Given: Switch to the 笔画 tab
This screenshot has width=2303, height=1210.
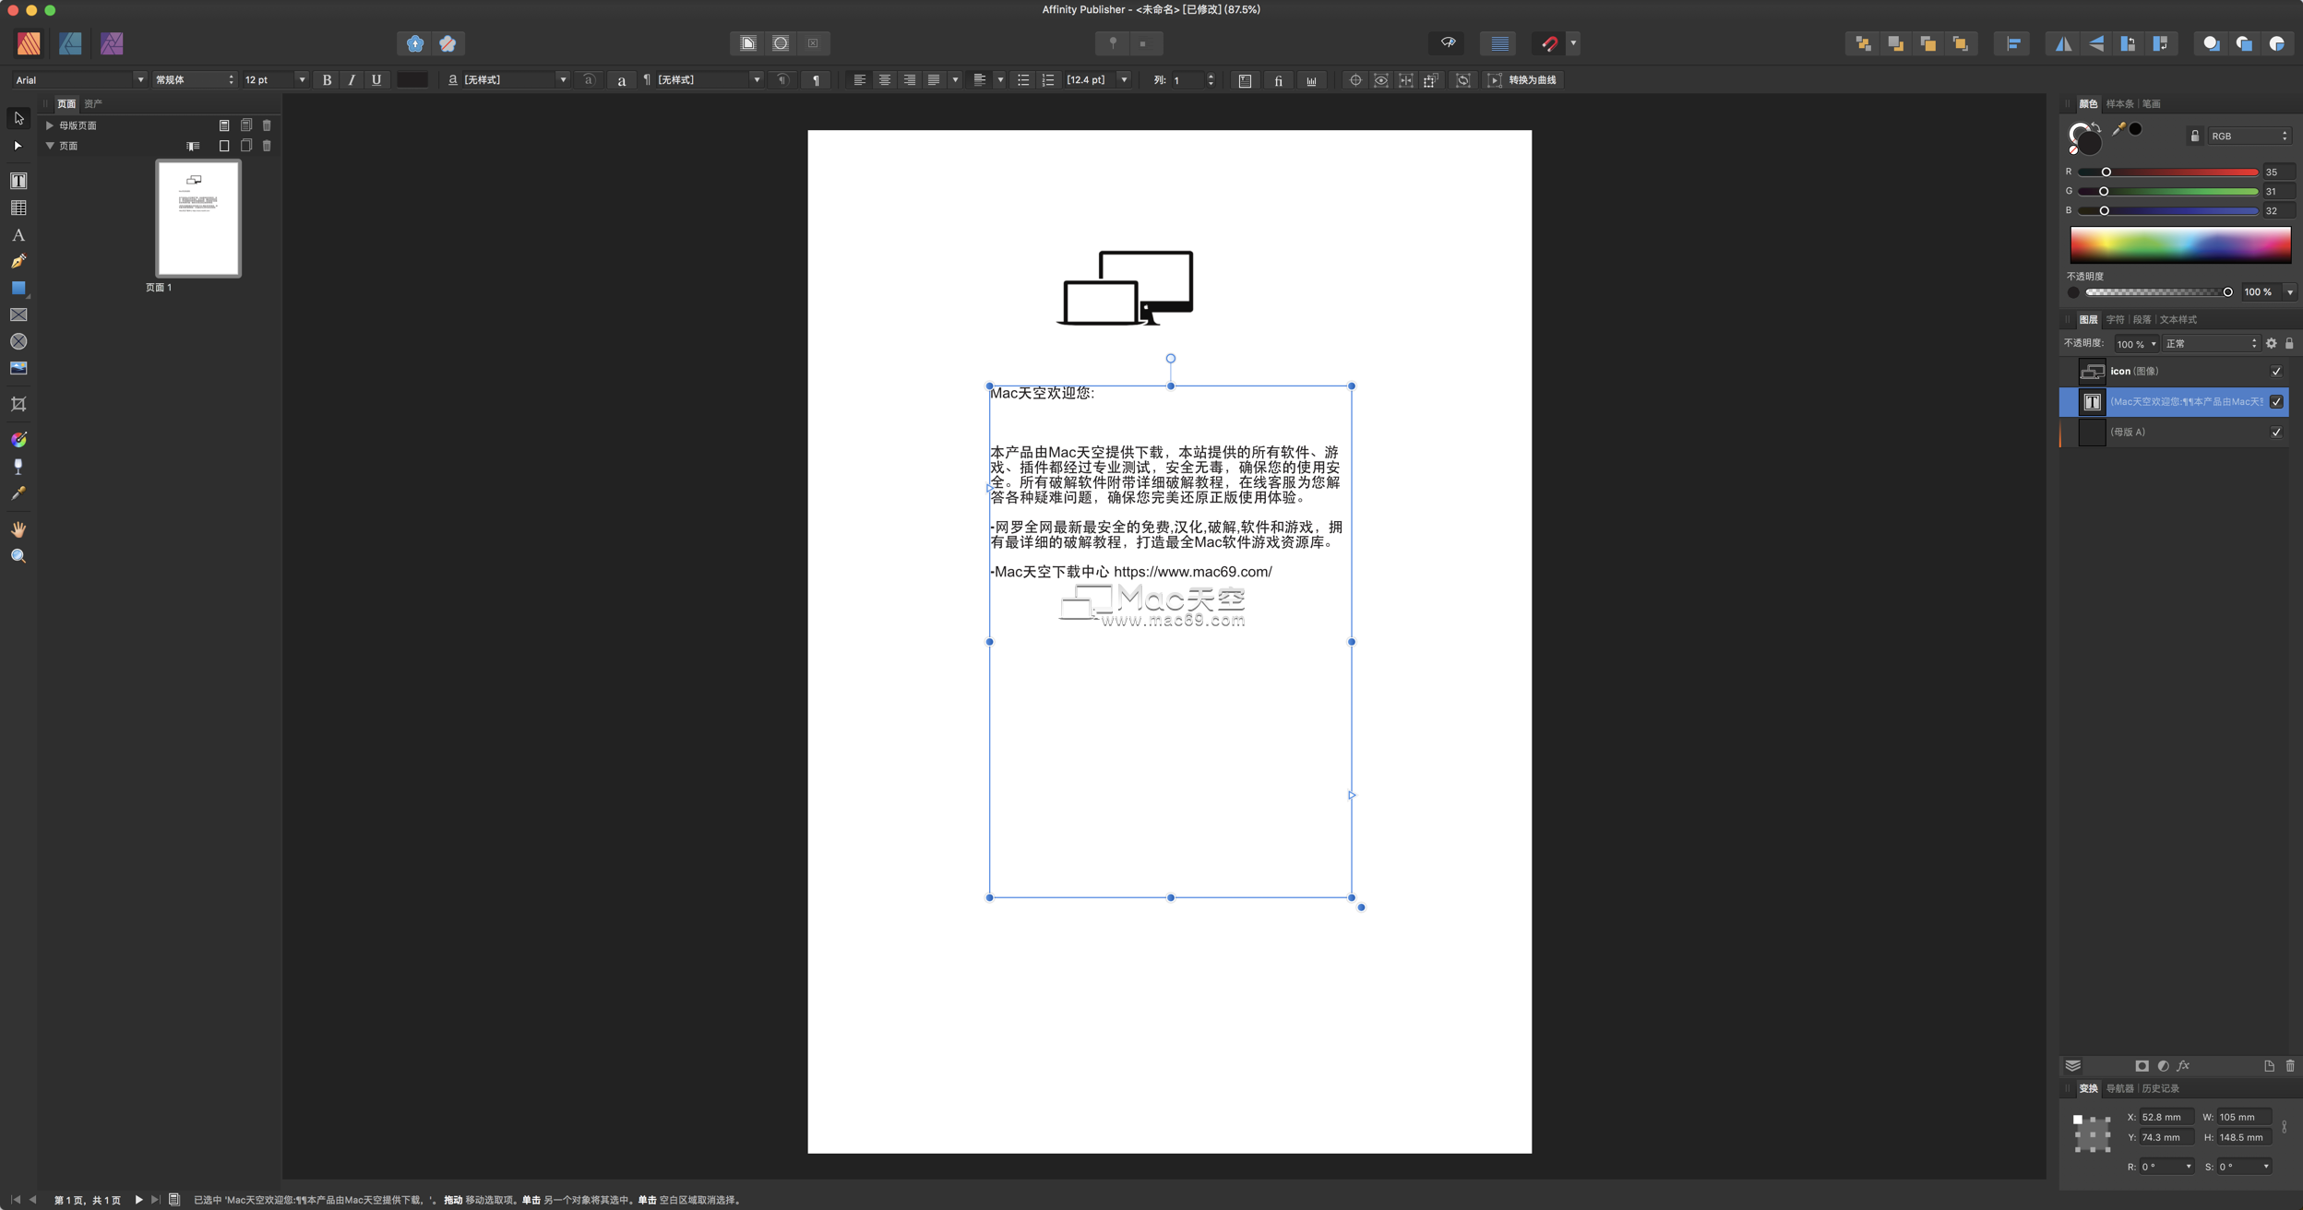Looking at the screenshot, I should coord(2151,104).
